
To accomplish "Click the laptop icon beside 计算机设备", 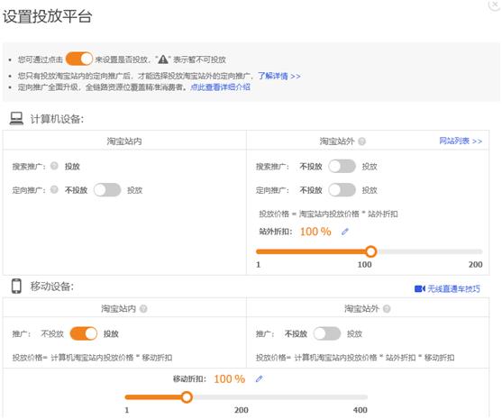I will [16, 118].
